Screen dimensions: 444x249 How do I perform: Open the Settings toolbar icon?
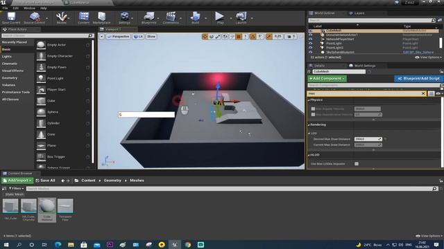point(124,18)
